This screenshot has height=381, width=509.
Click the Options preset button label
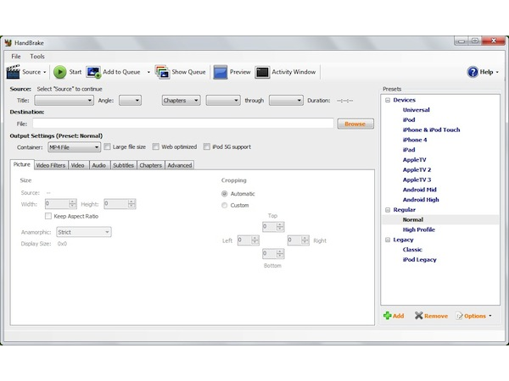[x=475, y=316]
